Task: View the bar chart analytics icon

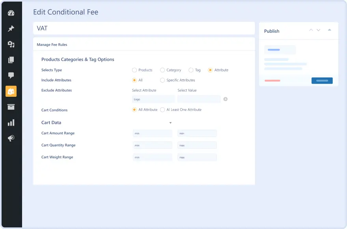Action: 11,122
